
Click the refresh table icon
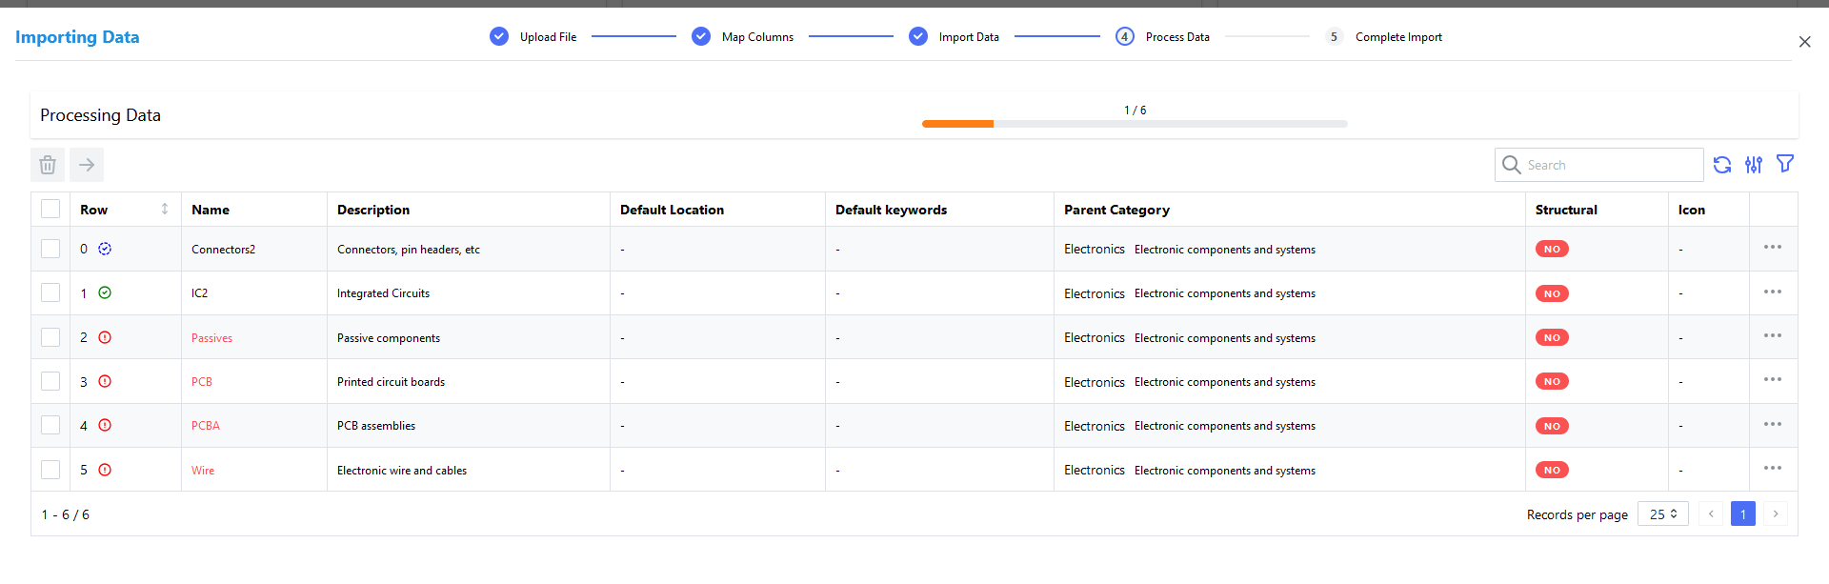tap(1721, 165)
